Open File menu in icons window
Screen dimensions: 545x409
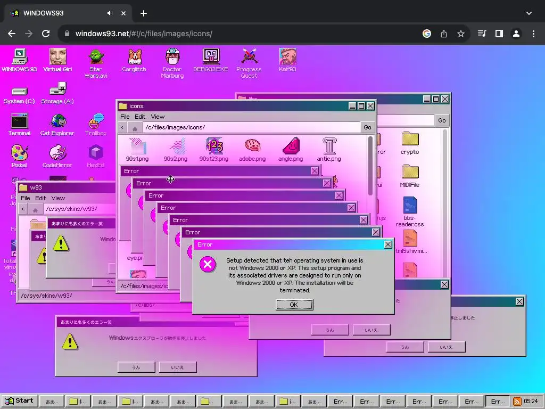tap(125, 117)
